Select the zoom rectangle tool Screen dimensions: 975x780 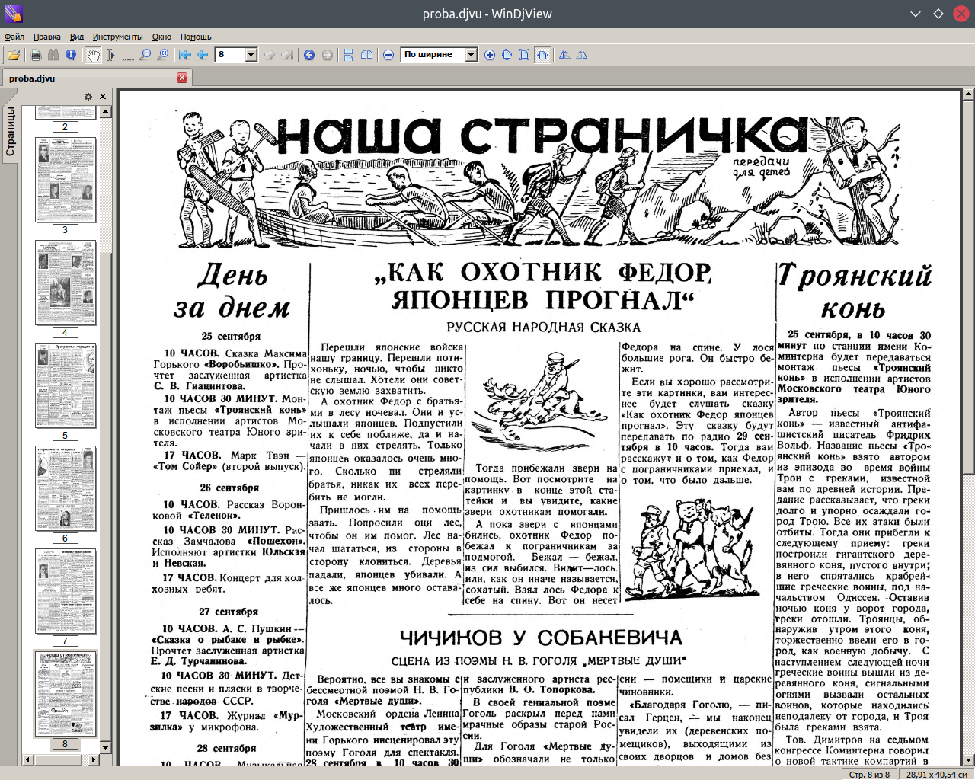point(162,55)
